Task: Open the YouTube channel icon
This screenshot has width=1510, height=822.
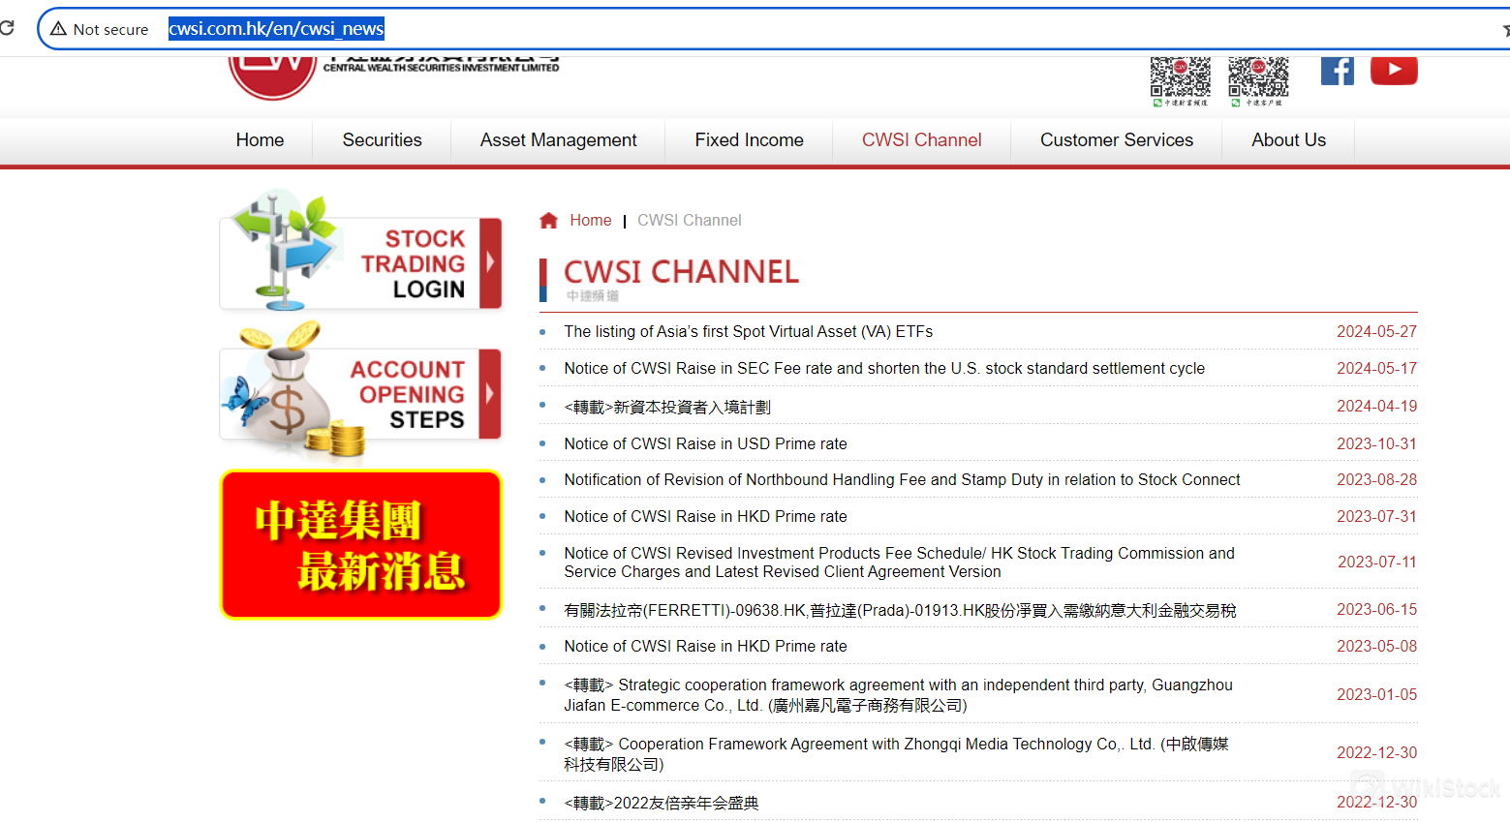Action: (x=1394, y=71)
